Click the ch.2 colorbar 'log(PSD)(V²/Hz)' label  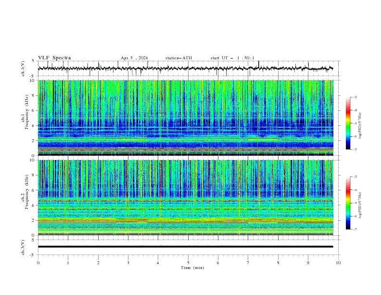point(360,205)
